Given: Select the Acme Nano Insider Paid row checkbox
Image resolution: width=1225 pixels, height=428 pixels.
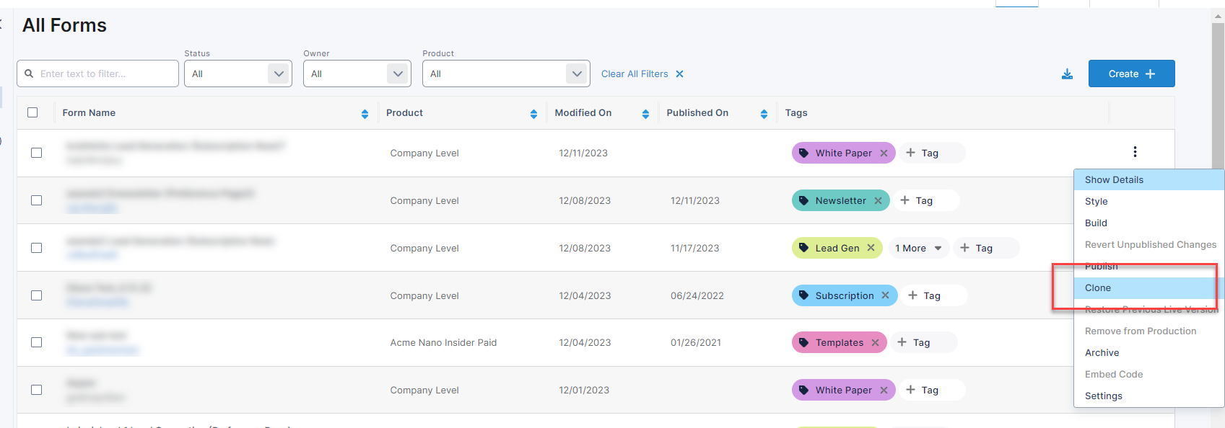Looking at the screenshot, I should (37, 342).
